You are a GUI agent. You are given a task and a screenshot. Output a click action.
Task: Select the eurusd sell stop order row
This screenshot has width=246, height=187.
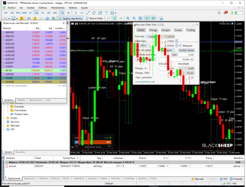(125, 166)
